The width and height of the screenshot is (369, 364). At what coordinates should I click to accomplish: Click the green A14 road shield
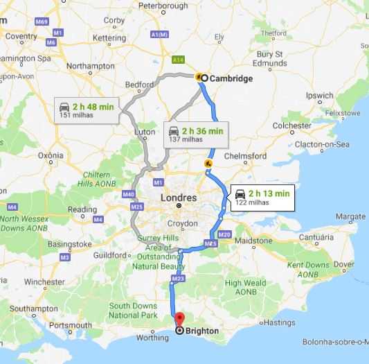coord(178,60)
